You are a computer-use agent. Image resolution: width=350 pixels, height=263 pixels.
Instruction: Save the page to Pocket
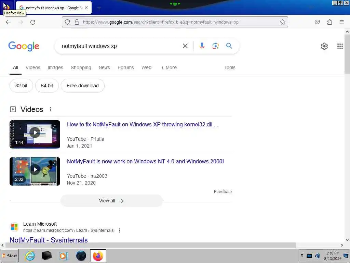pyautogui.click(x=317, y=22)
